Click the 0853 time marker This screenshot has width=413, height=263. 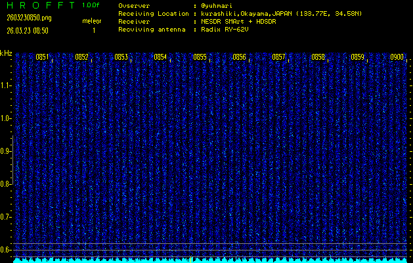(121, 57)
